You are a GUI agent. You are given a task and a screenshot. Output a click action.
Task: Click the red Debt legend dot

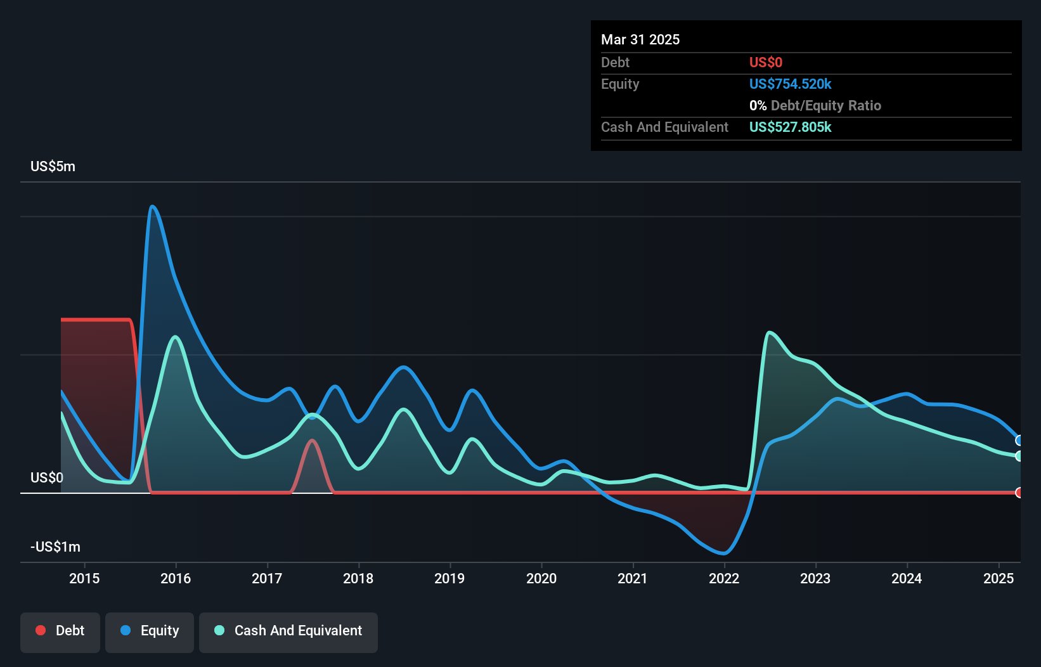point(41,630)
